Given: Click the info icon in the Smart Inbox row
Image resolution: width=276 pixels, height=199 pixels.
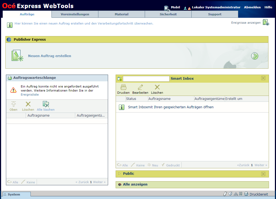Looking at the screenshot, I should (x=122, y=107).
